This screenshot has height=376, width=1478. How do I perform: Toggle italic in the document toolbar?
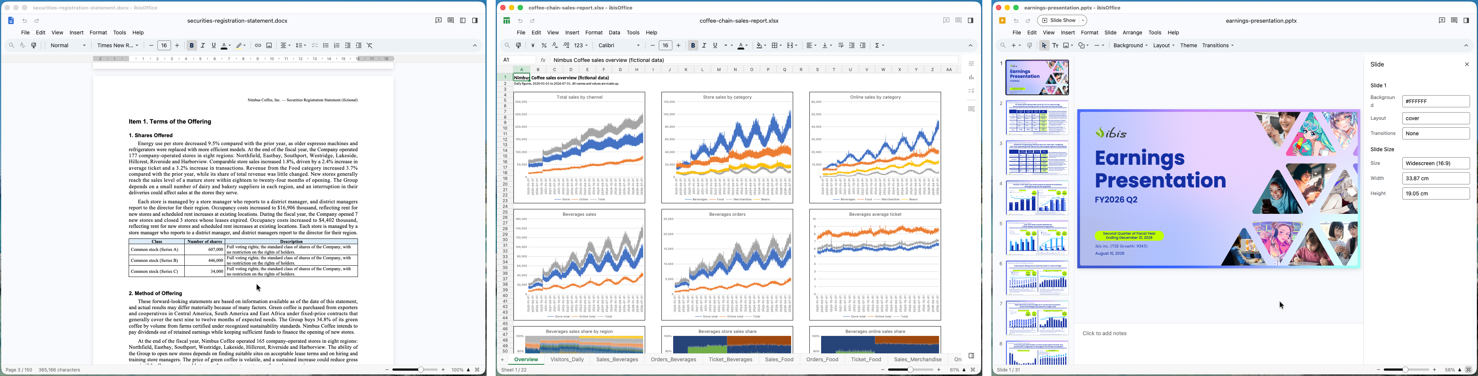pyautogui.click(x=202, y=46)
